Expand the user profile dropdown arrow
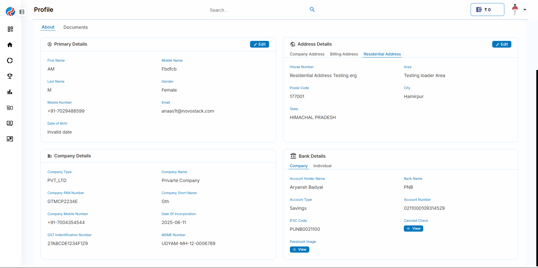Viewport: 538px width, 268px height. pyautogui.click(x=525, y=10)
